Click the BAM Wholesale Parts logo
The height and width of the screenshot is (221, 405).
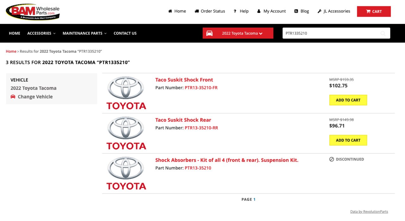point(33,12)
